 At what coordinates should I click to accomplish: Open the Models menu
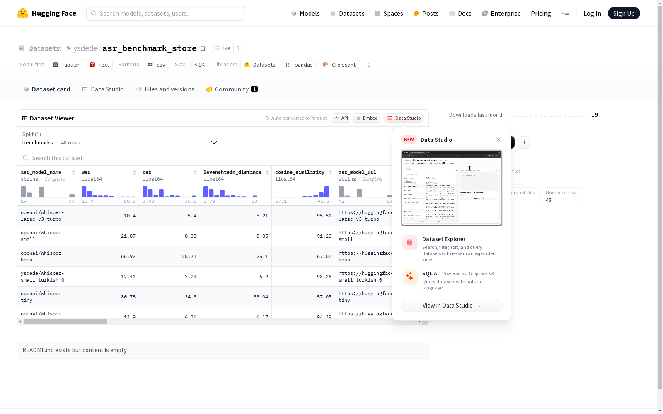305,13
